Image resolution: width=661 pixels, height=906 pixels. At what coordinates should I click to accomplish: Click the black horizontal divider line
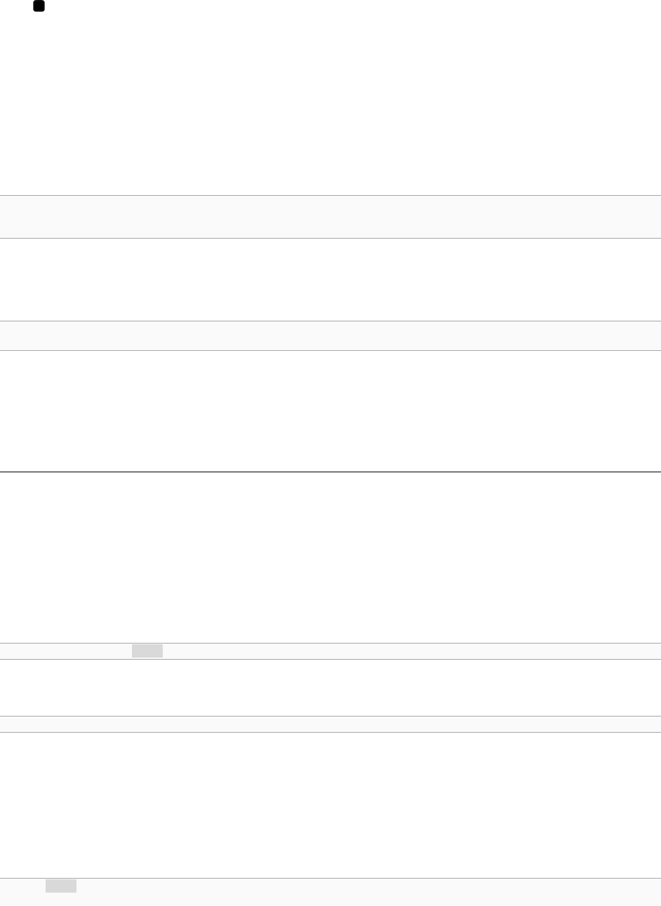coord(330,472)
